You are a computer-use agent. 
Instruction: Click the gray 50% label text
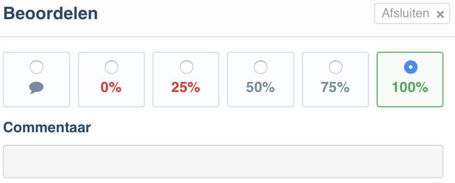tap(260, 87)
